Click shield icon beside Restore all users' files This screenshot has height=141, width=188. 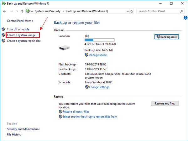[x=60, y=112]
